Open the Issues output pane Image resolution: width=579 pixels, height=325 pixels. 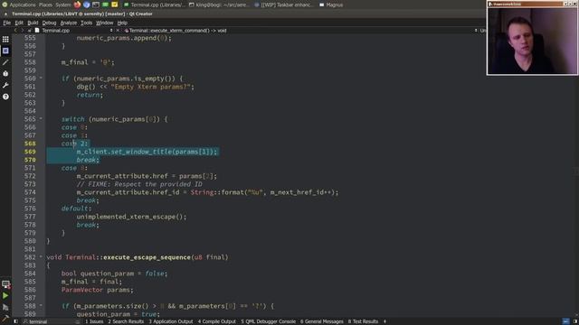pyautogui.click(x=94, y=321)
